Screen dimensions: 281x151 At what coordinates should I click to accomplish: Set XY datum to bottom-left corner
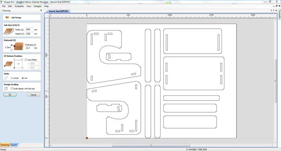click(x=14, y=68)
